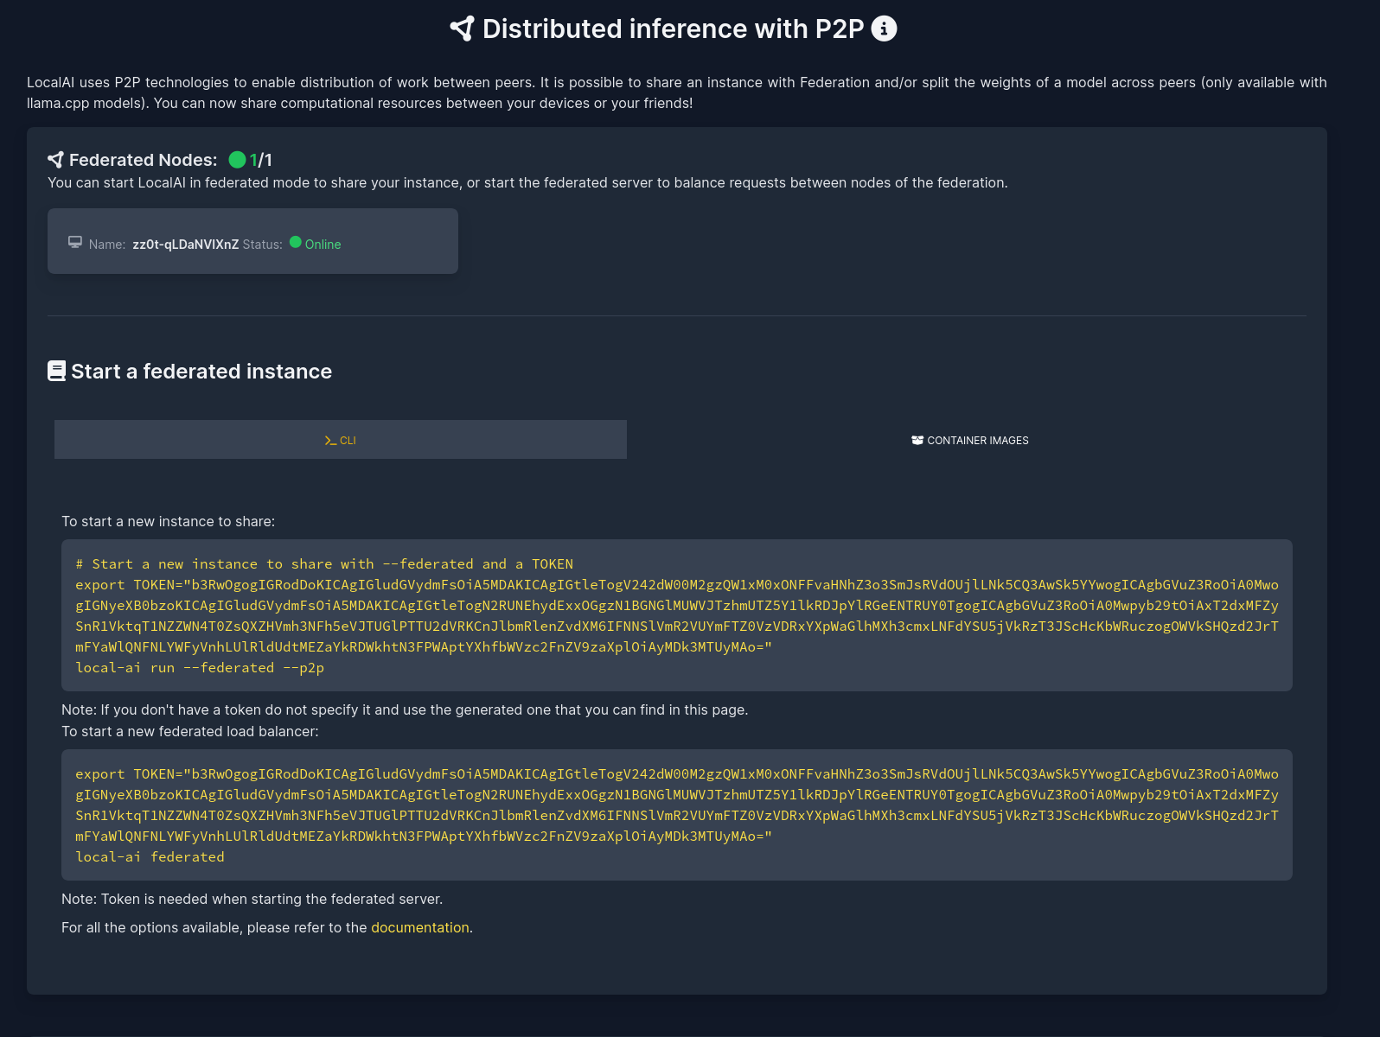Switch to the CLI tab

[x=341, y=440]
